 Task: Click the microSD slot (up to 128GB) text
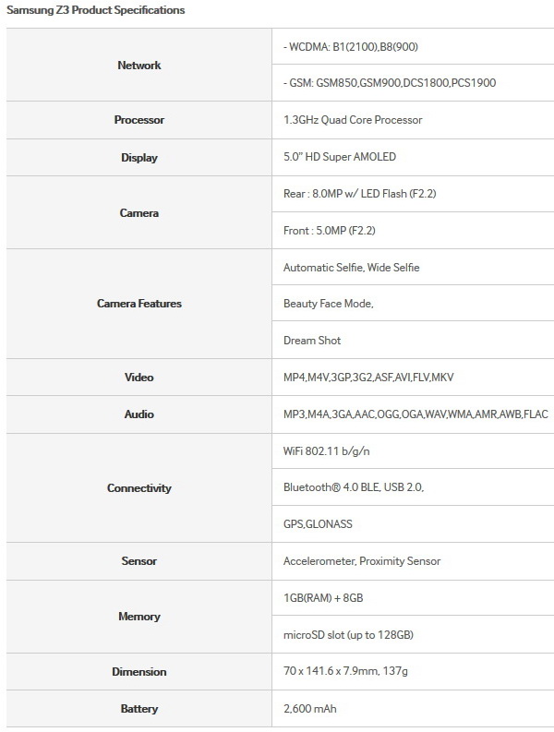348,635
